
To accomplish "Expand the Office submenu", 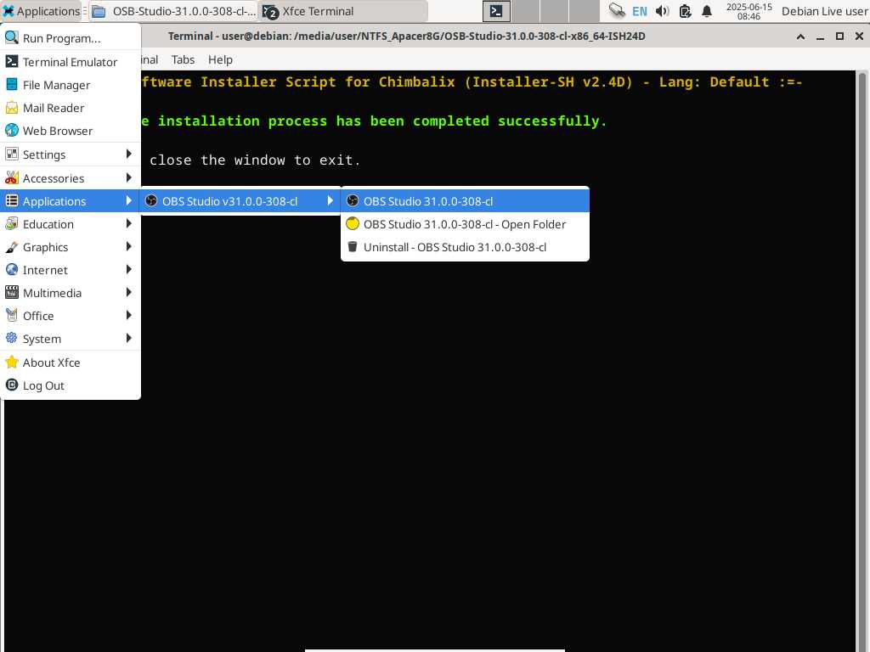I will (x=71, y=316).
